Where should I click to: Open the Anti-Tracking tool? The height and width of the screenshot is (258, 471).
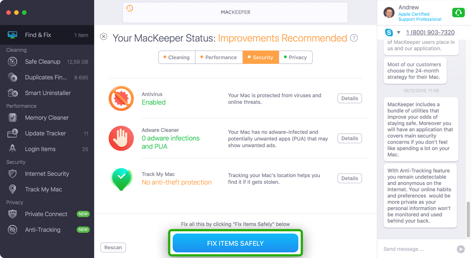point(47,230)
